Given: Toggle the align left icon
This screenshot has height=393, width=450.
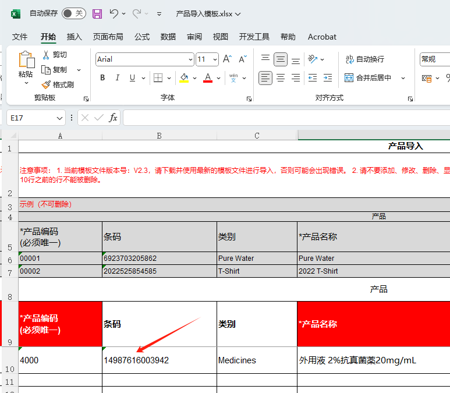Looking at the screenshot, I should [265, 78].
